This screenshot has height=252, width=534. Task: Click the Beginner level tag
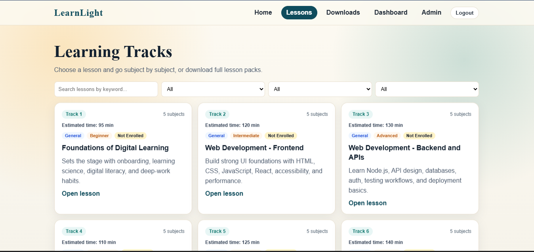99,136
